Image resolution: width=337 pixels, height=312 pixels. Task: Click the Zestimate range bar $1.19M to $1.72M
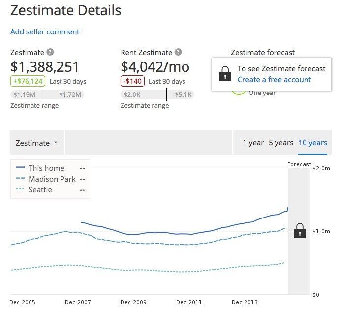tap(47, 94)
